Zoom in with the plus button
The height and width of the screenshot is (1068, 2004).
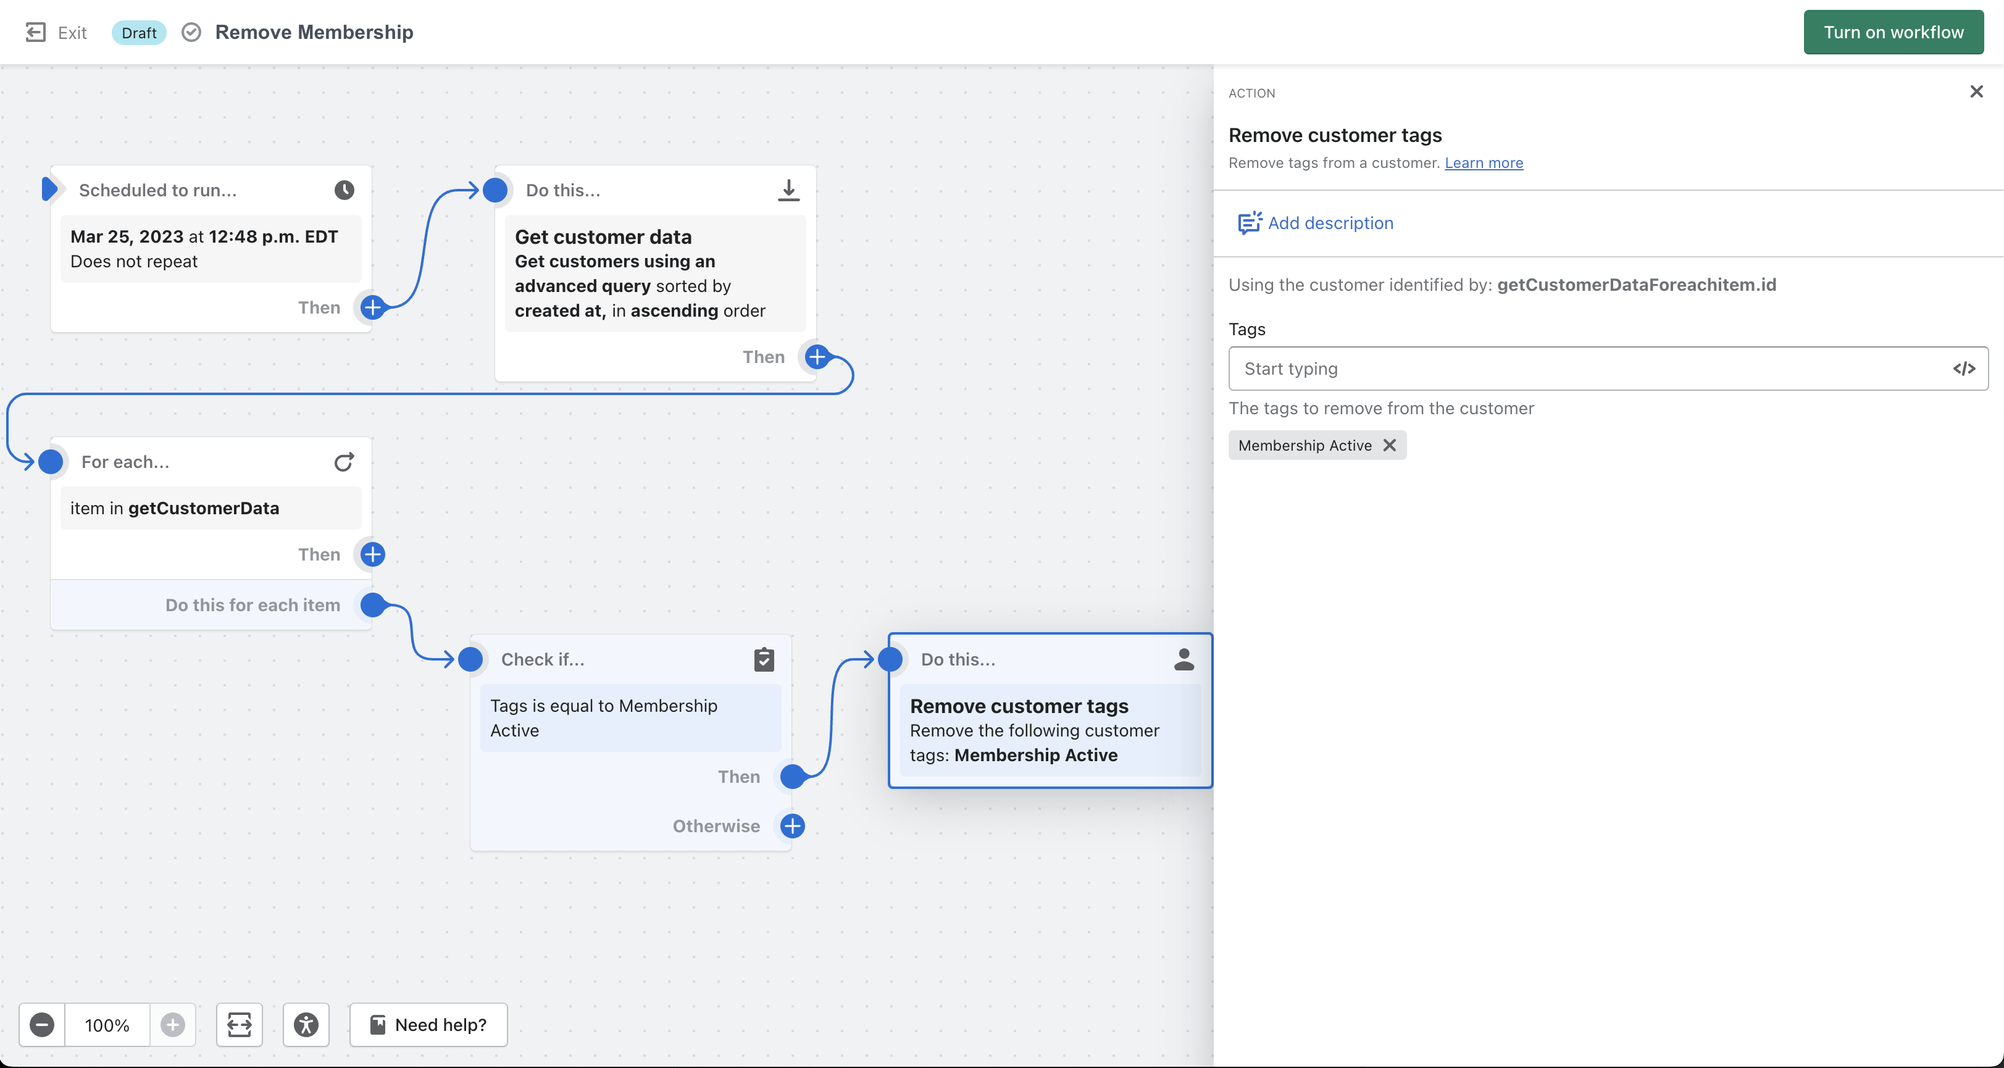(x=173, y=1025)
